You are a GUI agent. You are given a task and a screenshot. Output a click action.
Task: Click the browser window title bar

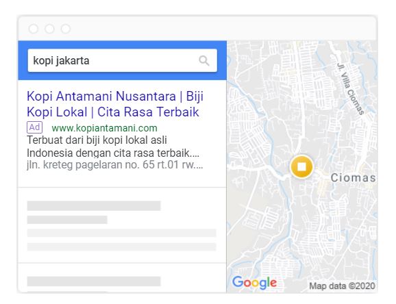click(x=197, y=28)
